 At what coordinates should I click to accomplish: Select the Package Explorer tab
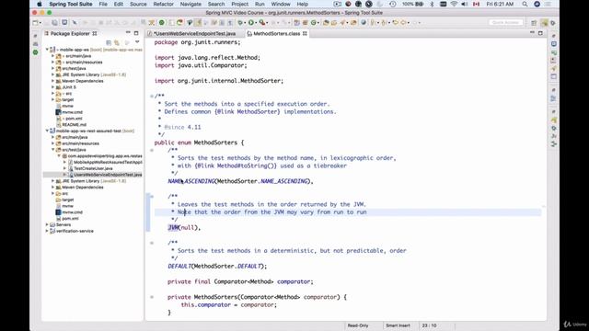[70, 33]
